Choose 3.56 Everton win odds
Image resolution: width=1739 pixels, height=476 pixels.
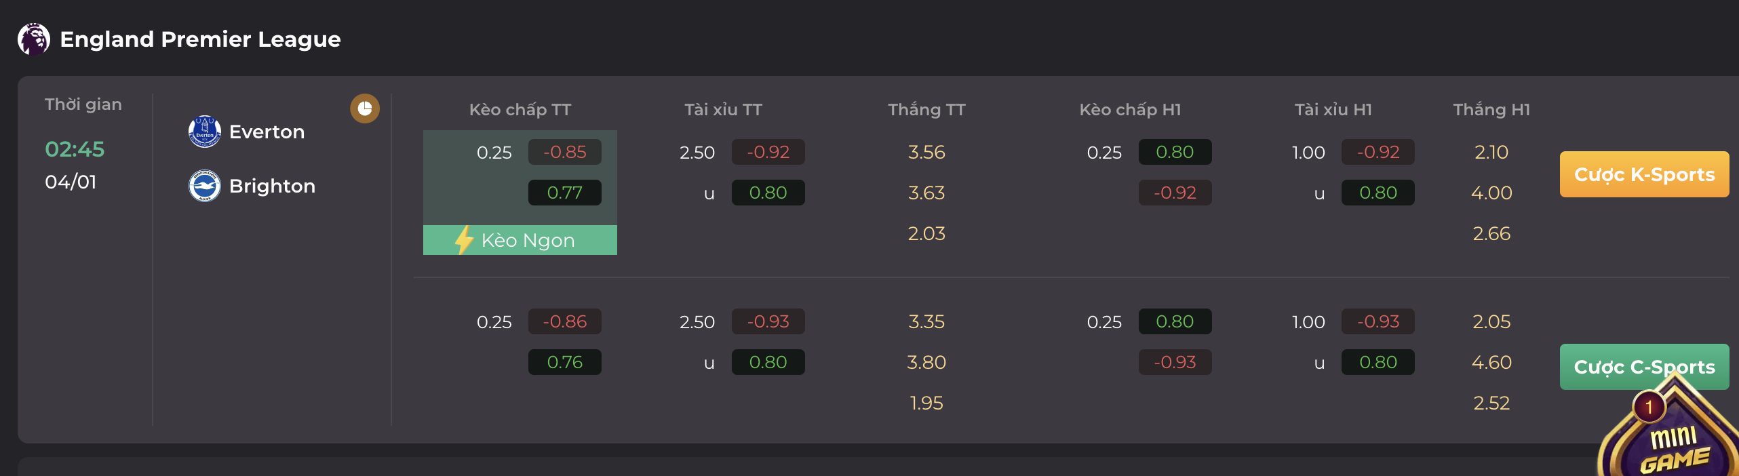coord(926,152)
